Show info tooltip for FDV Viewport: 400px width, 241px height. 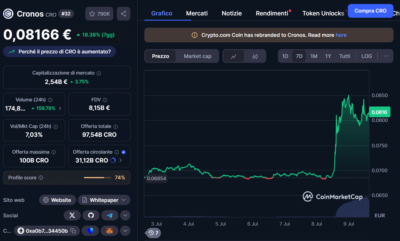(x=105, y=100)
